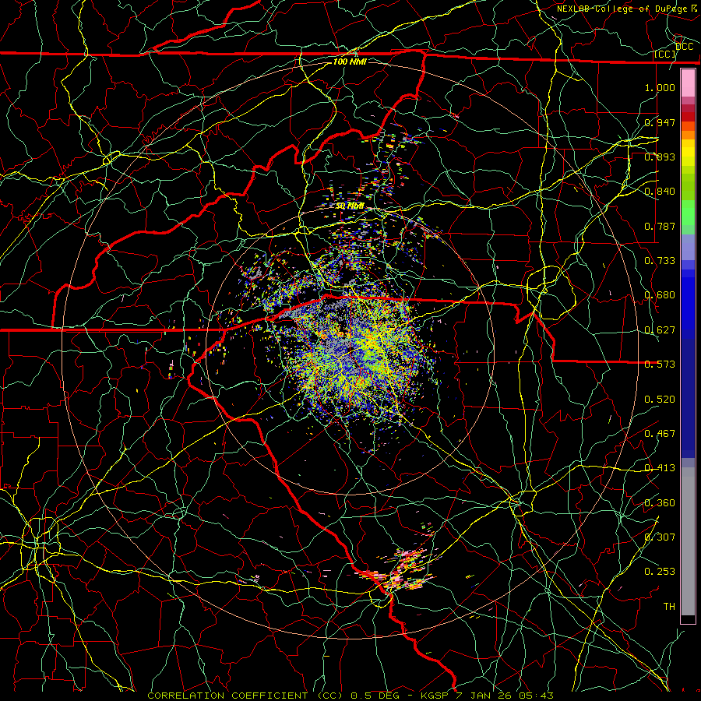Select the 0.573 legend value
This screenshot has width=701, height=701.
pyautogui.click(x=660, y=365)
